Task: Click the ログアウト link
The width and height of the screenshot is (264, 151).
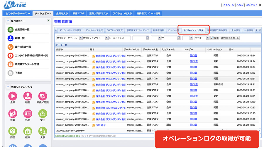Action: click(251, 5)
